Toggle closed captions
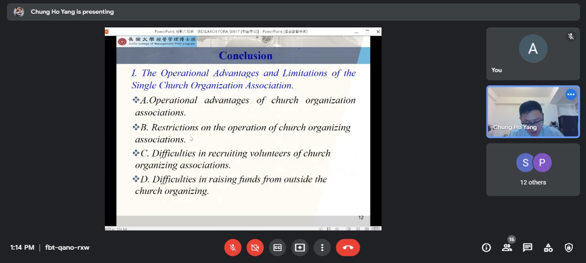This screenshot has width=586, height=263. pyautogui.click(x=277, y=247)
